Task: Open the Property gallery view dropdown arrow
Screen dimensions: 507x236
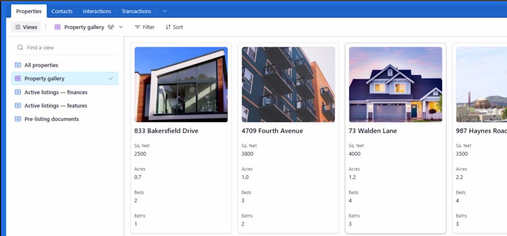Action: point(121,27)
